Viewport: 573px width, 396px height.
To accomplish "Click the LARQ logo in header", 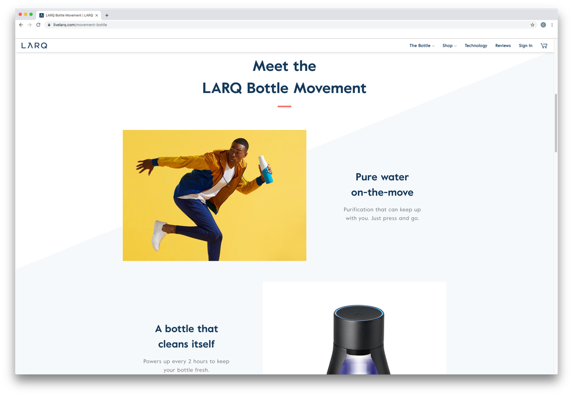I will [x=34, y=45].
